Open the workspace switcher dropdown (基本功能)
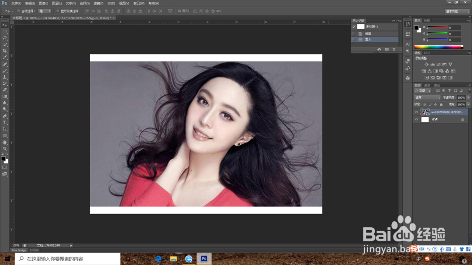This screenshot has height=265, width=472. tap(457, 11)
